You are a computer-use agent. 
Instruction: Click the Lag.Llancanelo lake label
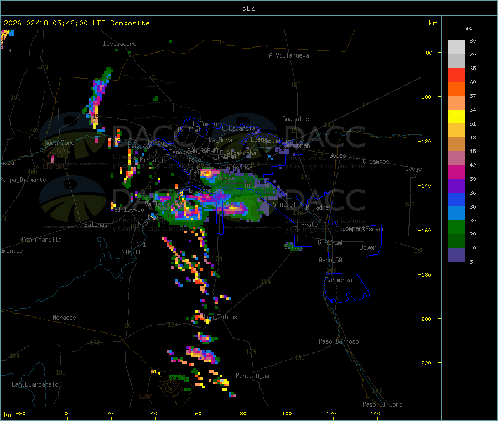click(35, 384)
